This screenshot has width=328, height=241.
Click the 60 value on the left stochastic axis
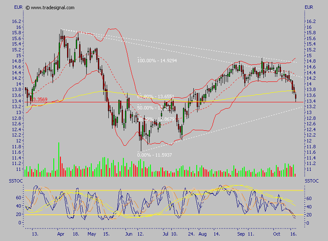19,198
